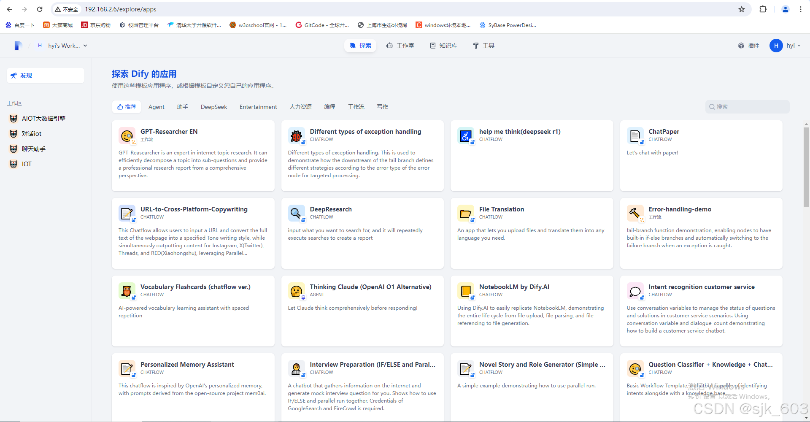Open the GitCode bookmark
This screenshot has width=810, height=422.
[322, 25]
